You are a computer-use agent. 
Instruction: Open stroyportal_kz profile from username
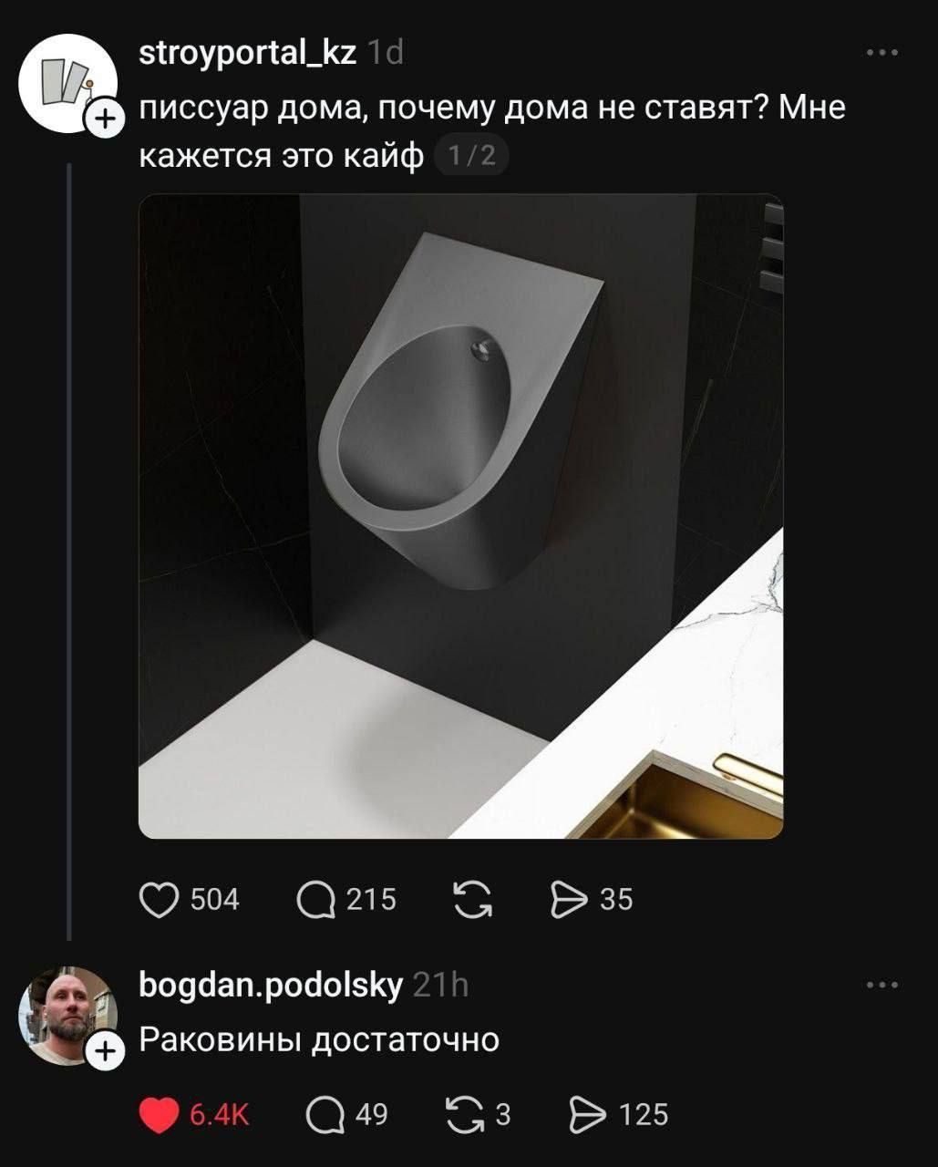coord(247,54)
